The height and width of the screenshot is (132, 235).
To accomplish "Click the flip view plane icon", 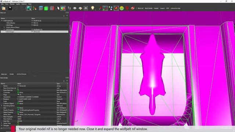I will click(58, 8).
